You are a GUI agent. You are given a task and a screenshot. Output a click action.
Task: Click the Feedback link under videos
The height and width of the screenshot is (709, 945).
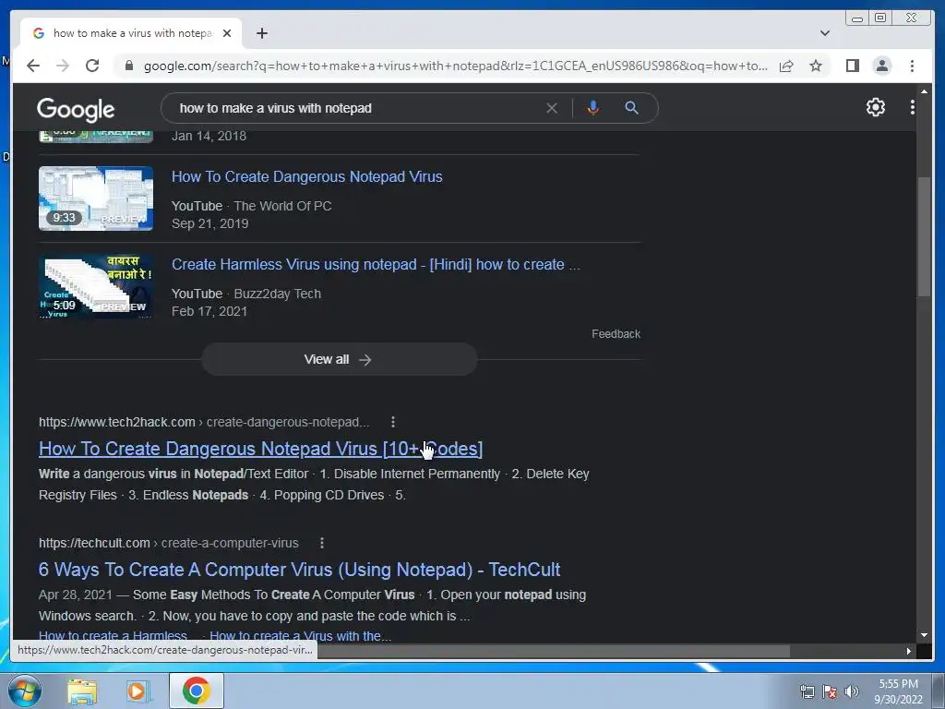pos(616,334)
